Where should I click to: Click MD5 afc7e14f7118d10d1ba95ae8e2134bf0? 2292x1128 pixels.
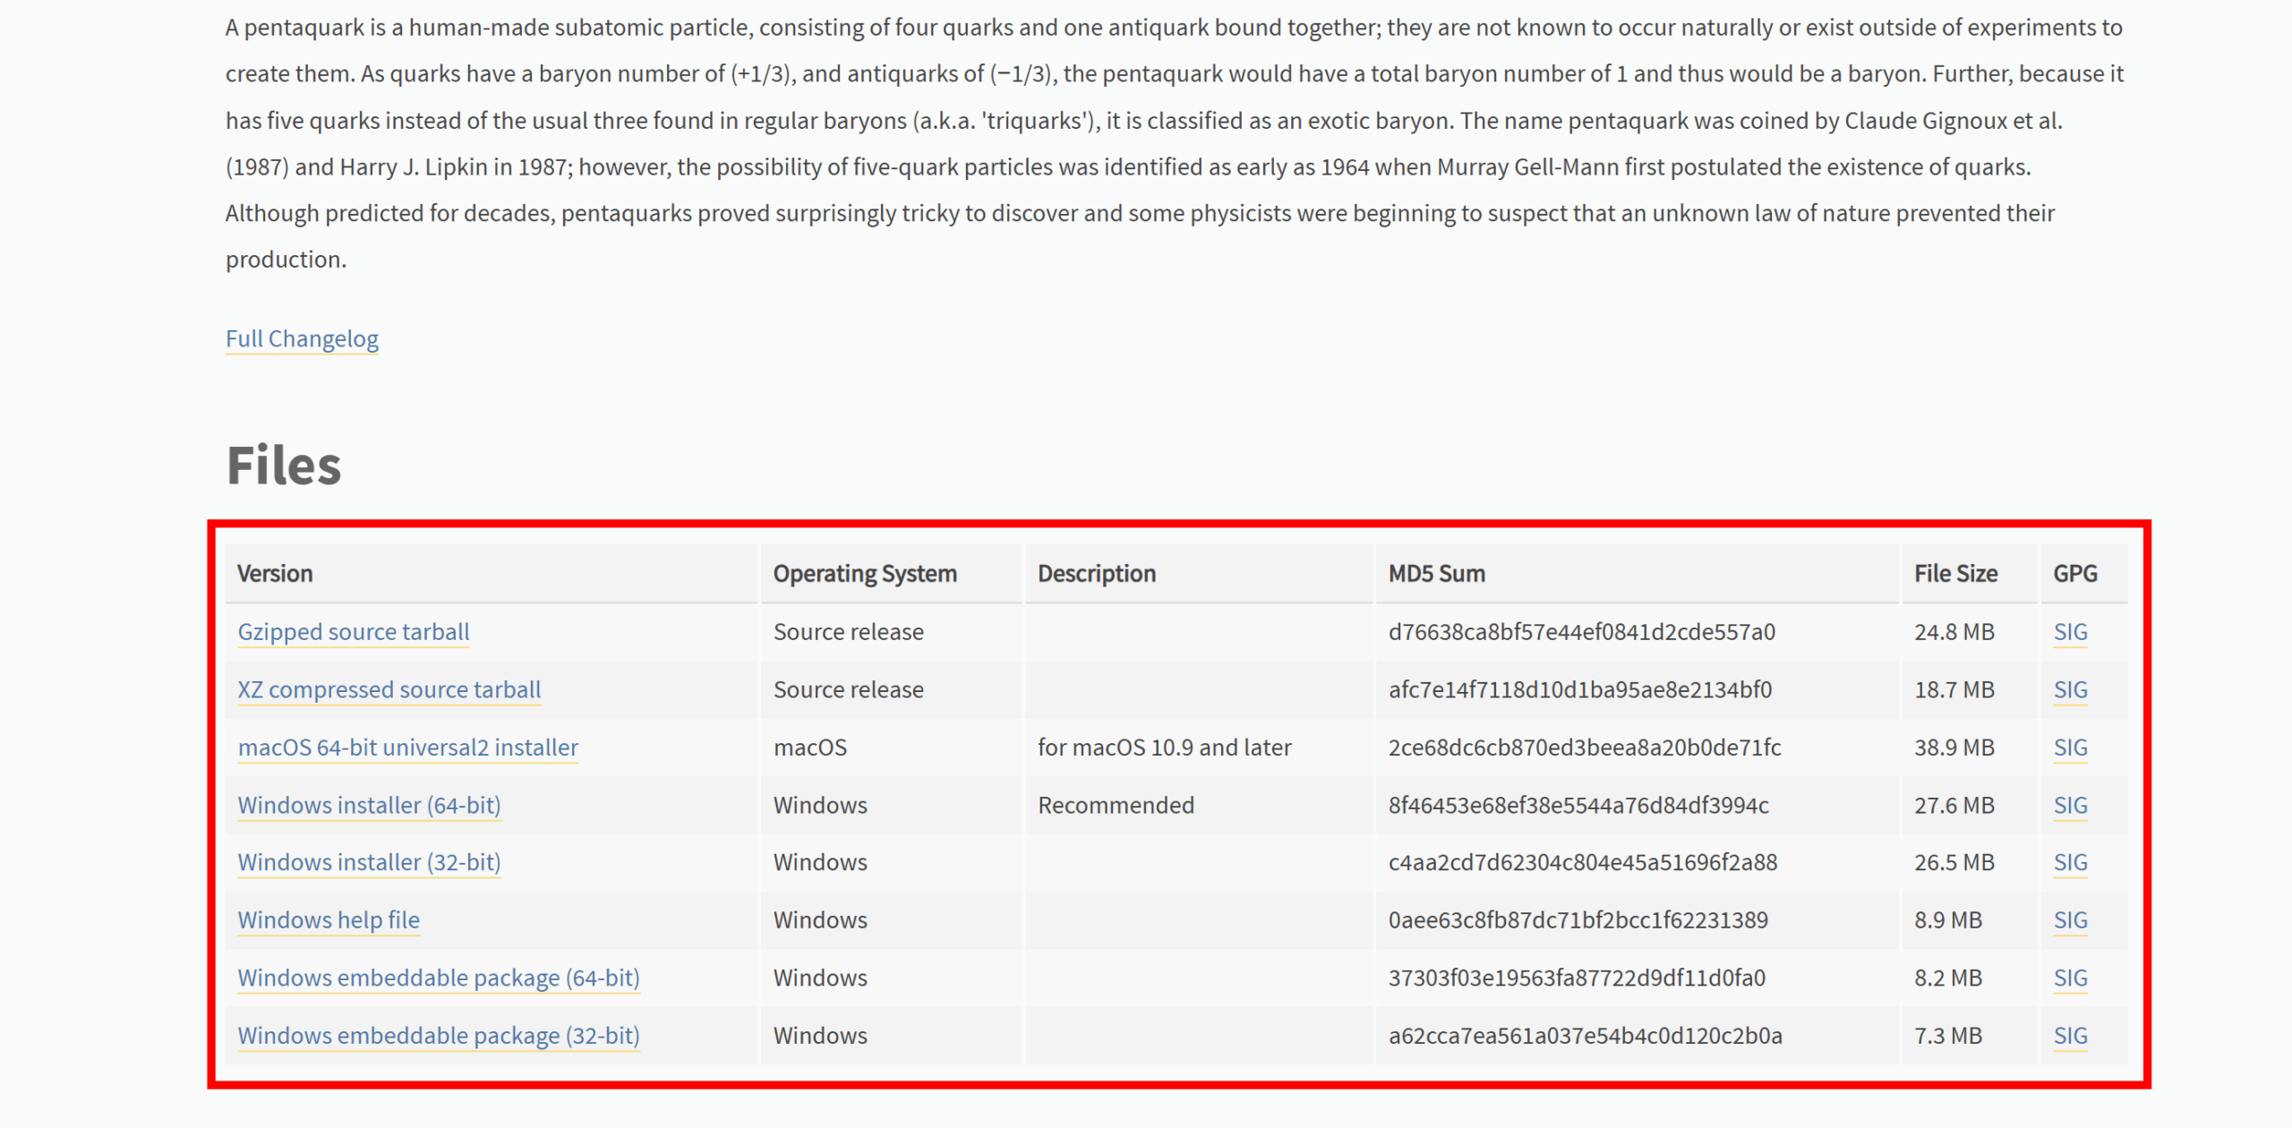pos(1580,689)
